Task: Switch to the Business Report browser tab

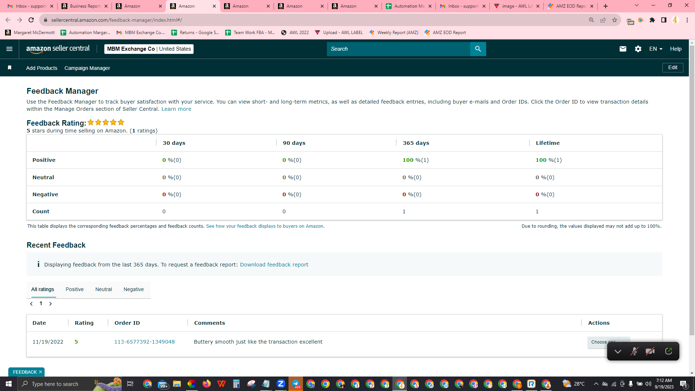Action: point(84,6)
